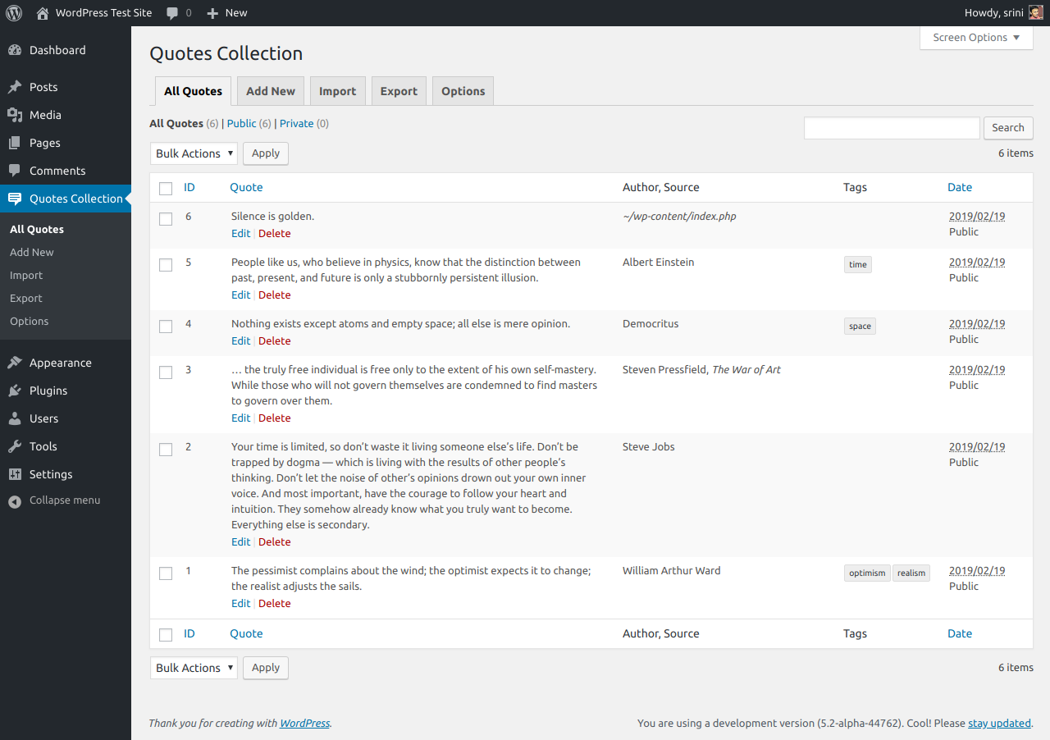1050x740 pixels.
Task: Tick the checkbox for the Steve Jobs quote
Action: 166,450
